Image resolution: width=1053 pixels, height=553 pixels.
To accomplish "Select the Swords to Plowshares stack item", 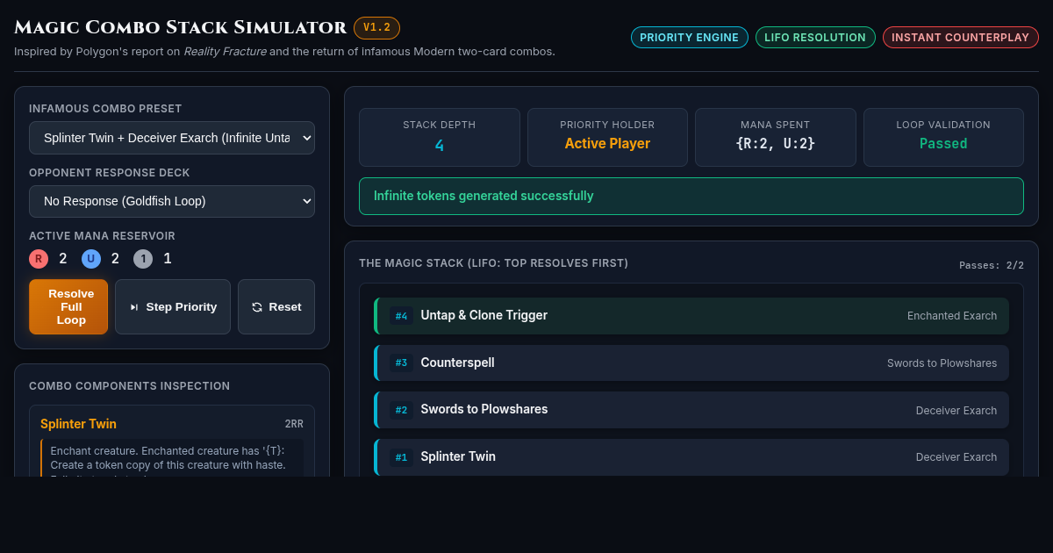I will 691,410.
